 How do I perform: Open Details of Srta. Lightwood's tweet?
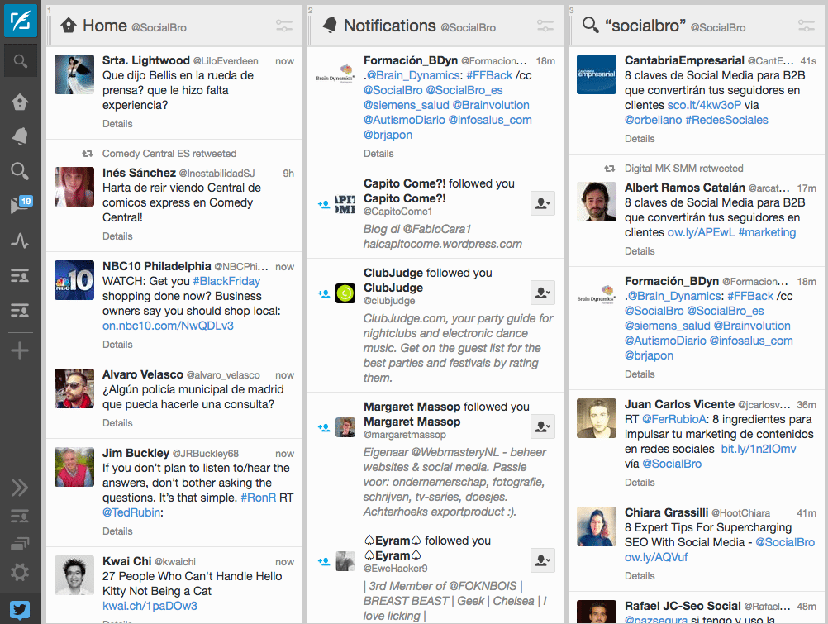coord(117,124)
